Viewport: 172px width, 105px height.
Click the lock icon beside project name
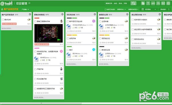[x=2, y=9]
